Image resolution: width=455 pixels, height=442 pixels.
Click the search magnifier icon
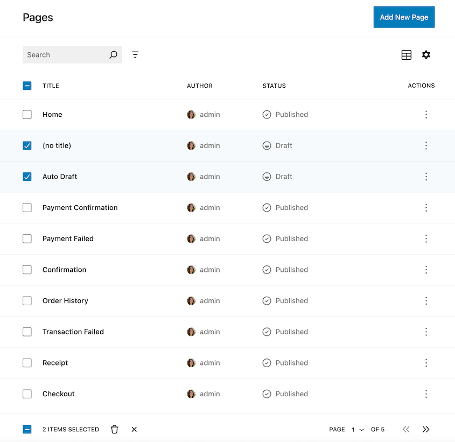113,54
